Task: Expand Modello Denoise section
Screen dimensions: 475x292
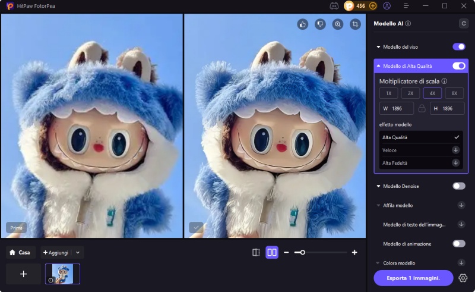Action: tap(378, 186)
